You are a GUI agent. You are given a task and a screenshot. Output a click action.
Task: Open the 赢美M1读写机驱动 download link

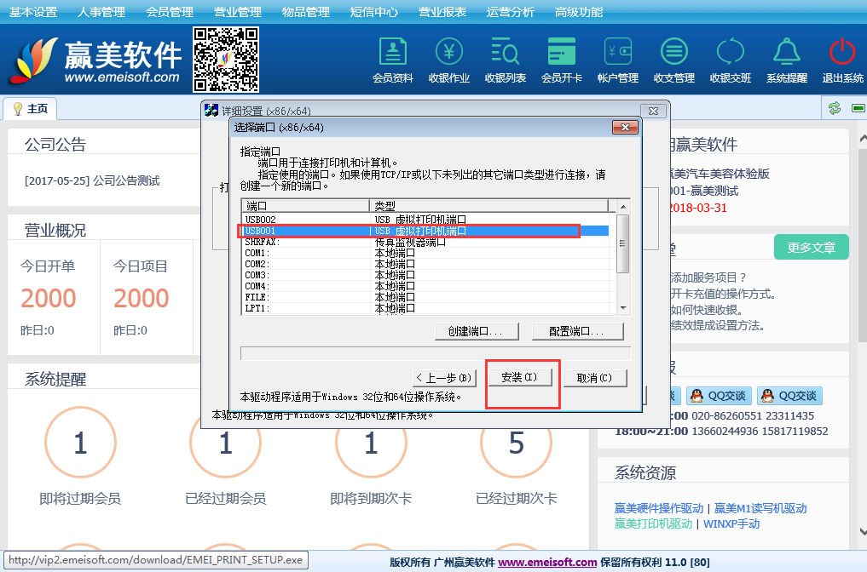click(x=760, y=508)
